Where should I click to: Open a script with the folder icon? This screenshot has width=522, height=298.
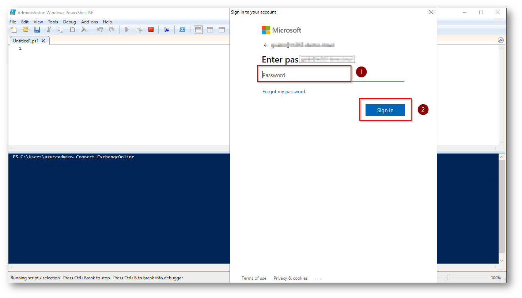click(25, 30)
